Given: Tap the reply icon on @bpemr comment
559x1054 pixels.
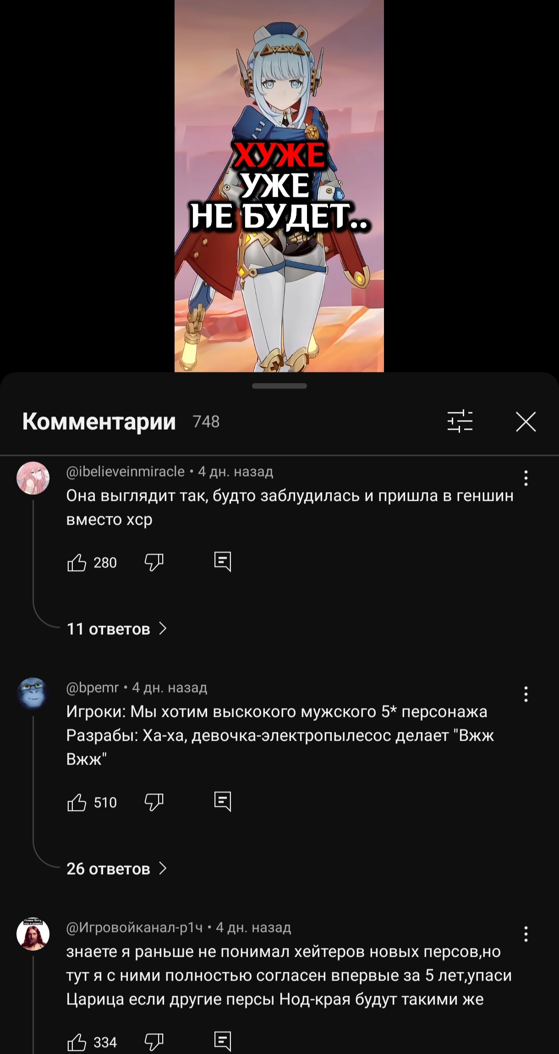Looking at the screenshot, I should point(223,802).
